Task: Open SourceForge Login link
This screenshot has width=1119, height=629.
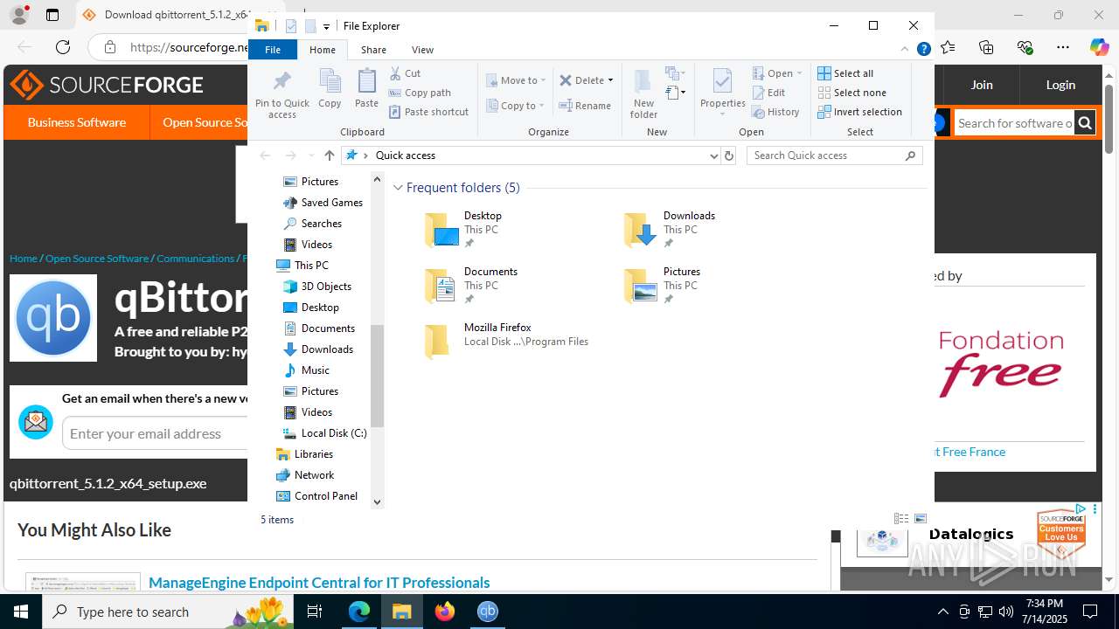Action: click(1060, 85)
